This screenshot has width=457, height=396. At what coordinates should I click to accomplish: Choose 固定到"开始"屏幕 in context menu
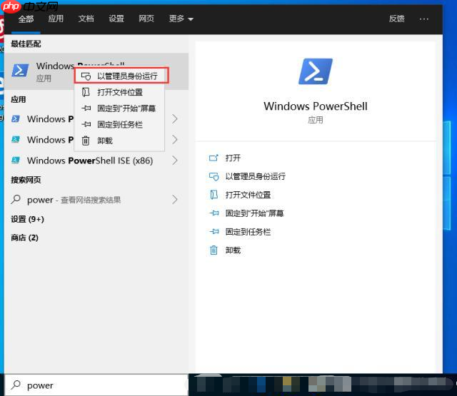point(120,108)
